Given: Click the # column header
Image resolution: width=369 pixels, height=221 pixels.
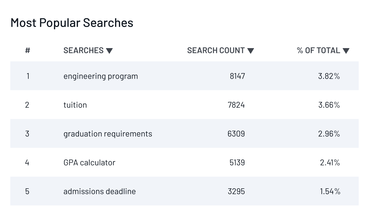Looking at the screenshot, I should click(27, 50).
